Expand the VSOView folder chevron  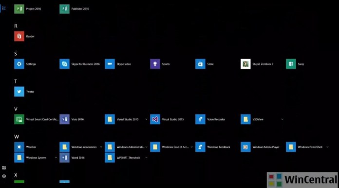[x=282, y=119]
